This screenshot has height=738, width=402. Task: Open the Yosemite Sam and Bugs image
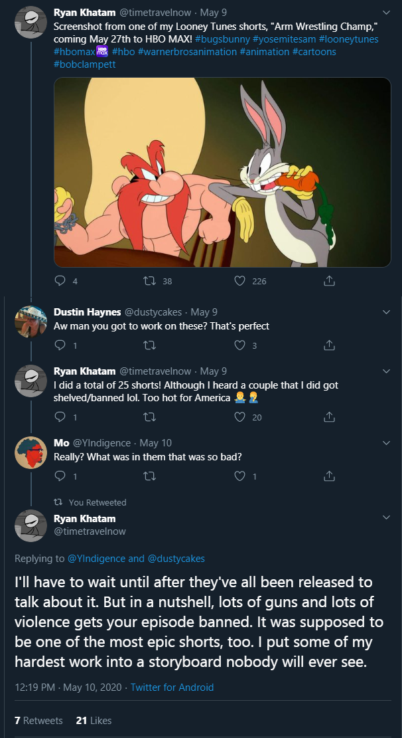[222, 172]
